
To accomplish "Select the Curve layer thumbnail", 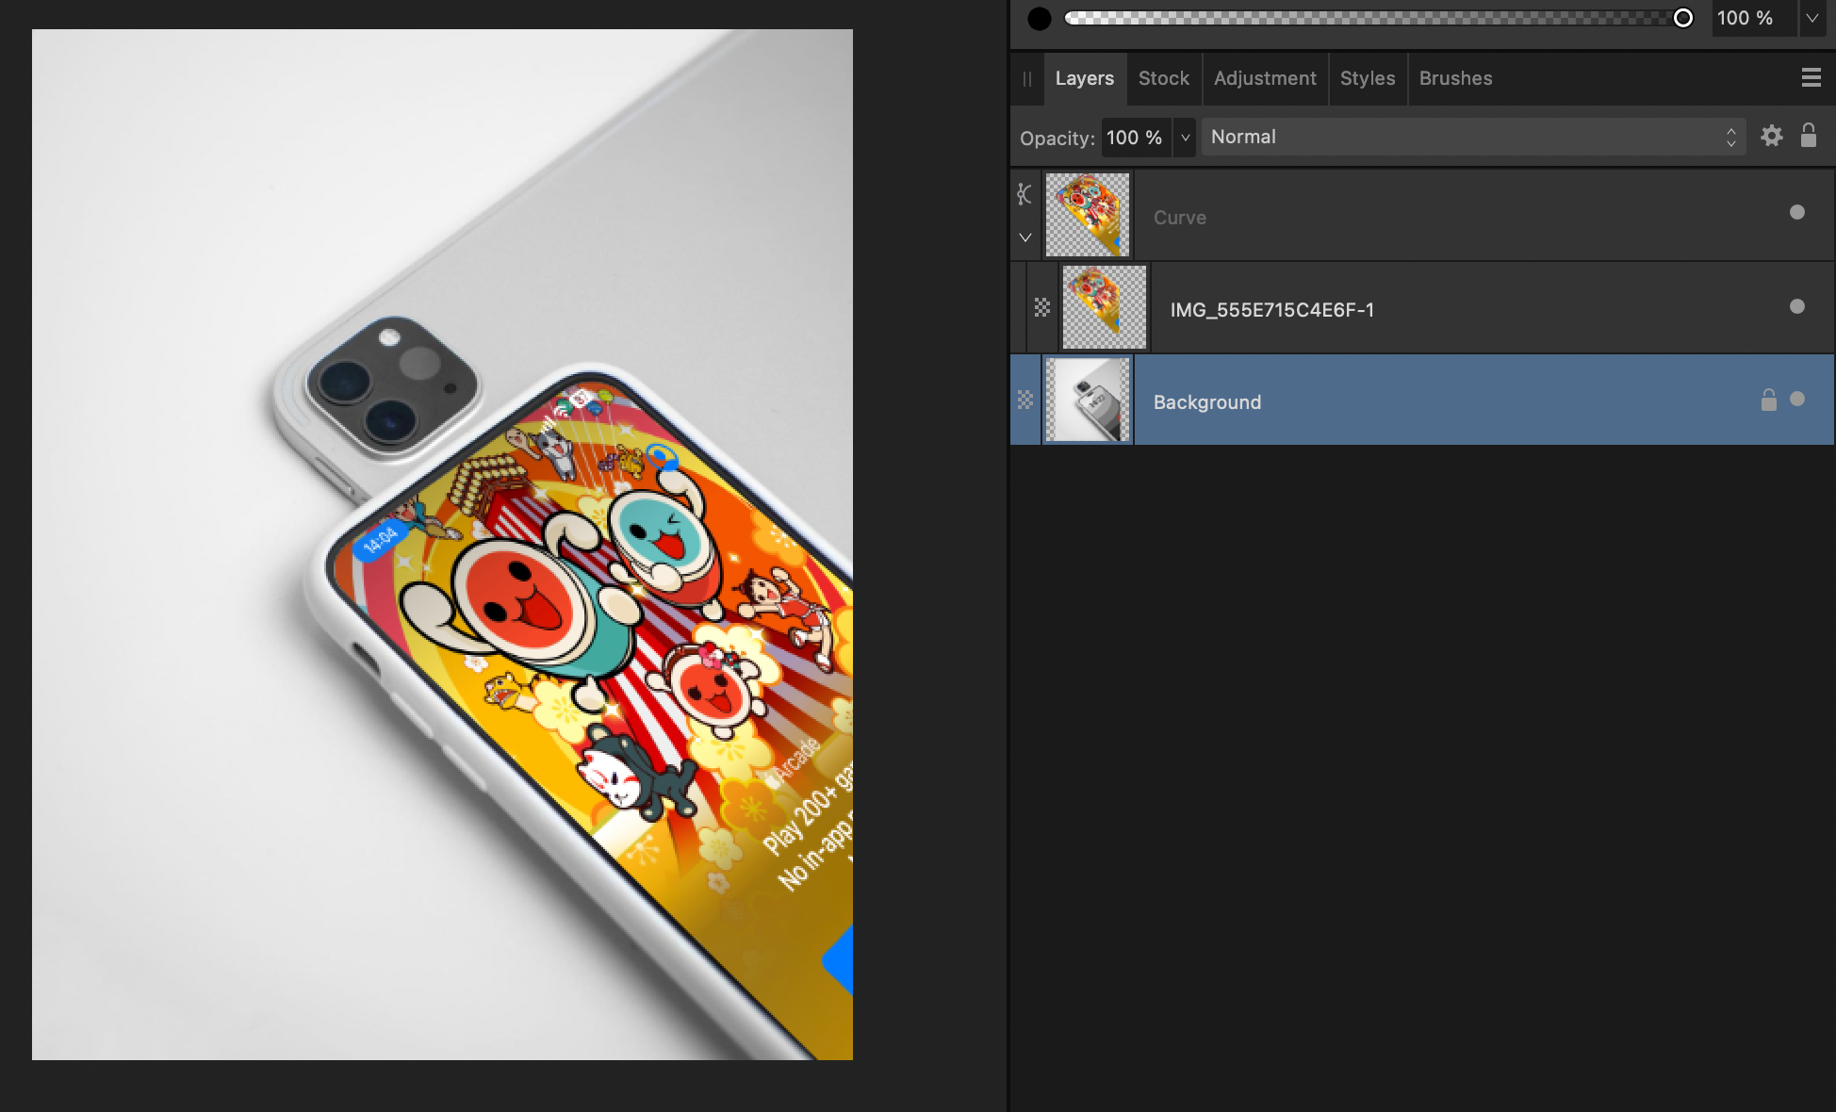I will [x=1088, y=215].
